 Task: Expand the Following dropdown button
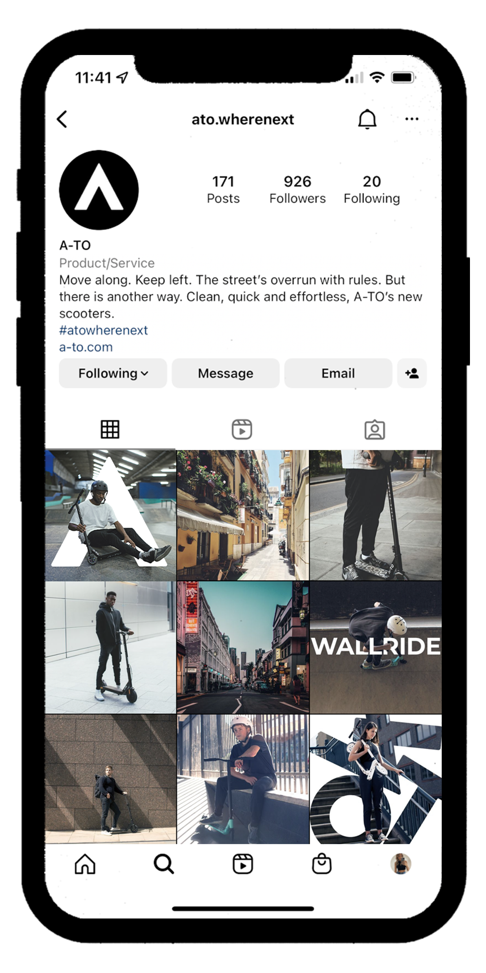[113, 373]
